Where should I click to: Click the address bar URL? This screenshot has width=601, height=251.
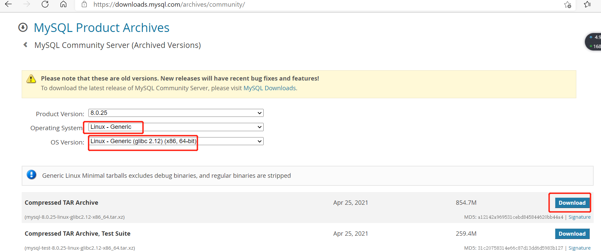169,4
